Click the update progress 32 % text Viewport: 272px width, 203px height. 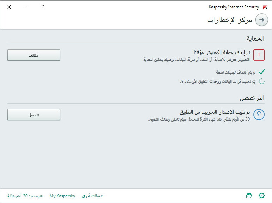point(217,81)
